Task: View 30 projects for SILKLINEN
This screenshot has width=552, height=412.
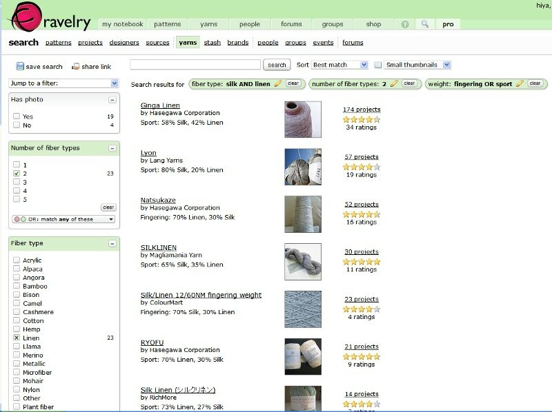Action: click(x=362, y=251)
